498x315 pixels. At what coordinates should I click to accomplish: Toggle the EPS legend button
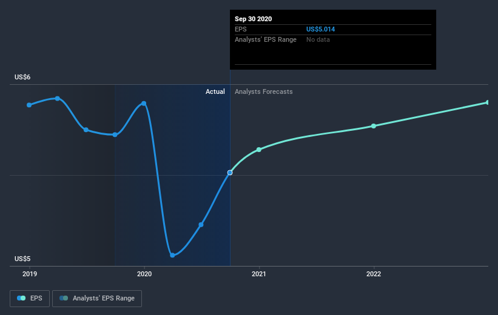pos(30,299)
